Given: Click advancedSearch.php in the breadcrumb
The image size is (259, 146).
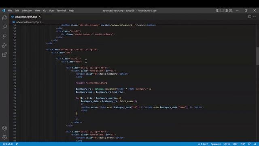Looking at the screenshot, I should click(28, 22).
